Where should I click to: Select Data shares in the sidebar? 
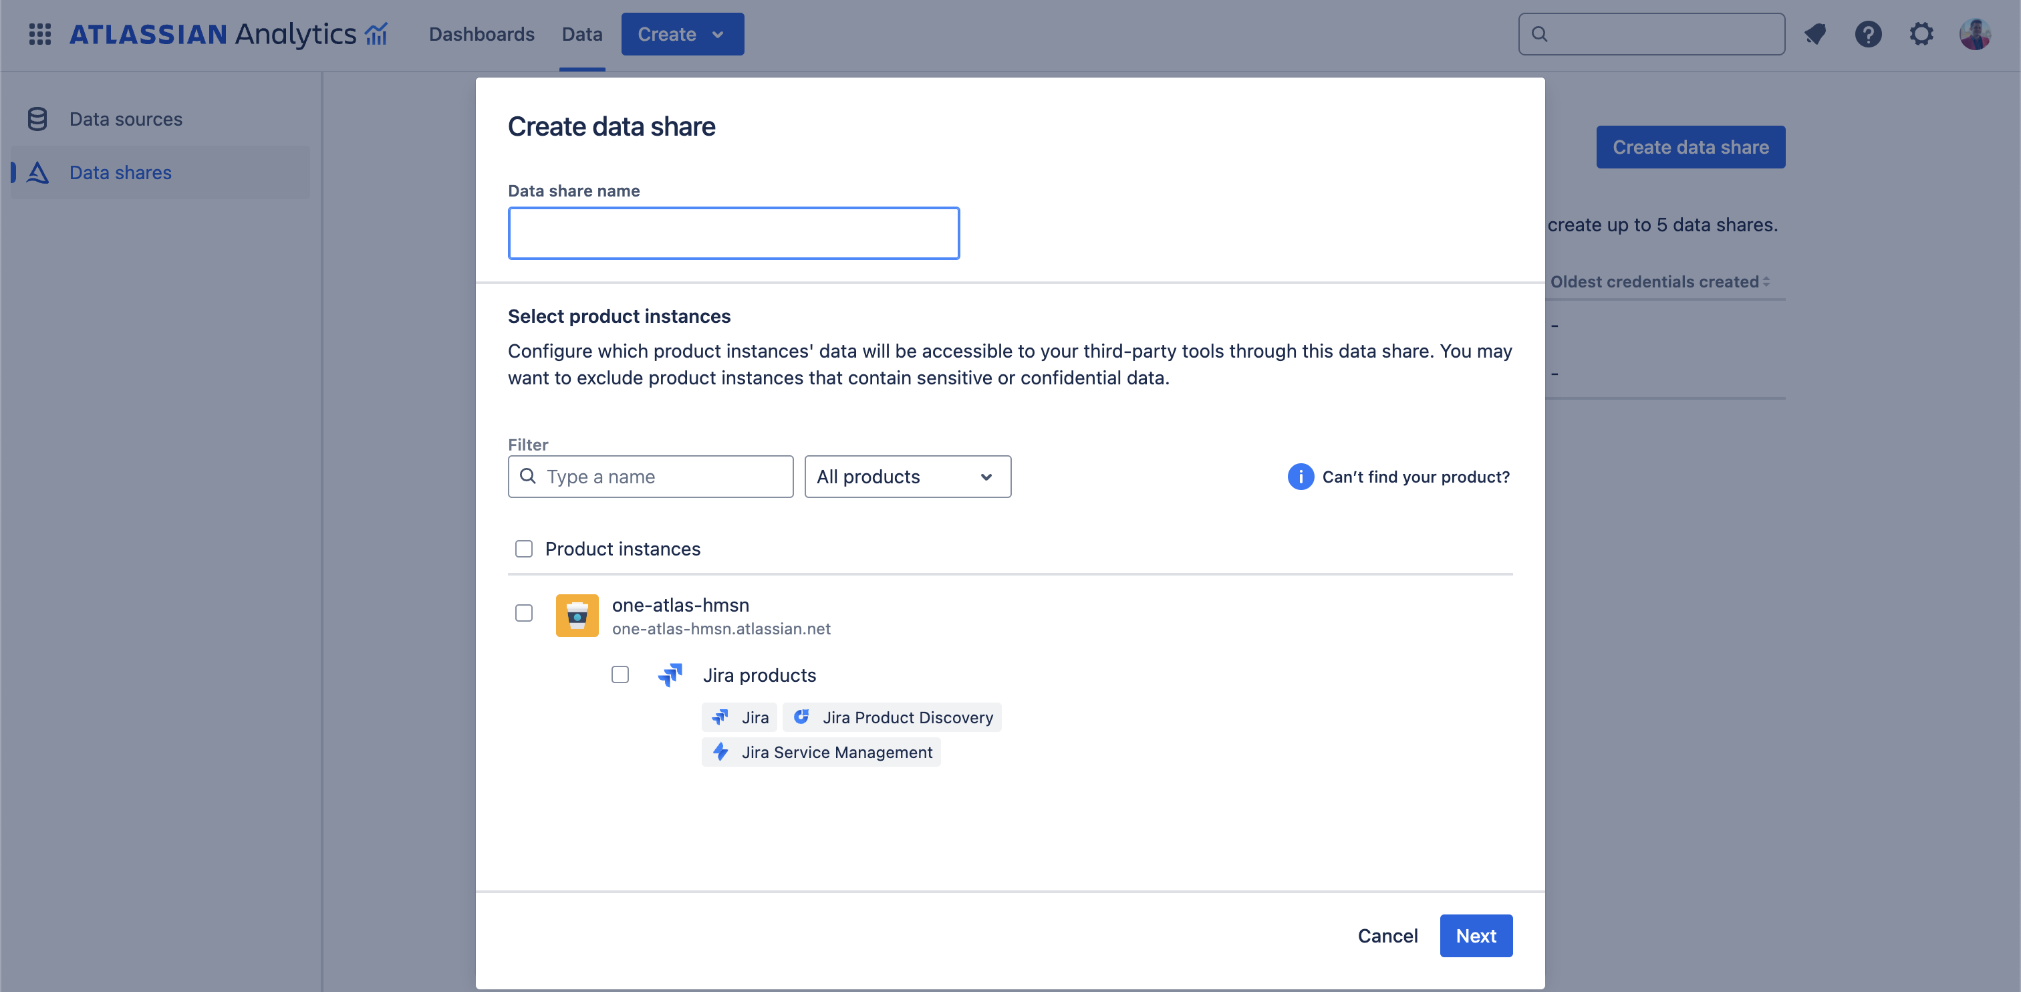[160, 172]
